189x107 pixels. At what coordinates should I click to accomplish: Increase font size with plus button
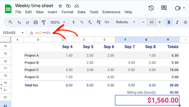pyautogui.click(x=160, y=22)
